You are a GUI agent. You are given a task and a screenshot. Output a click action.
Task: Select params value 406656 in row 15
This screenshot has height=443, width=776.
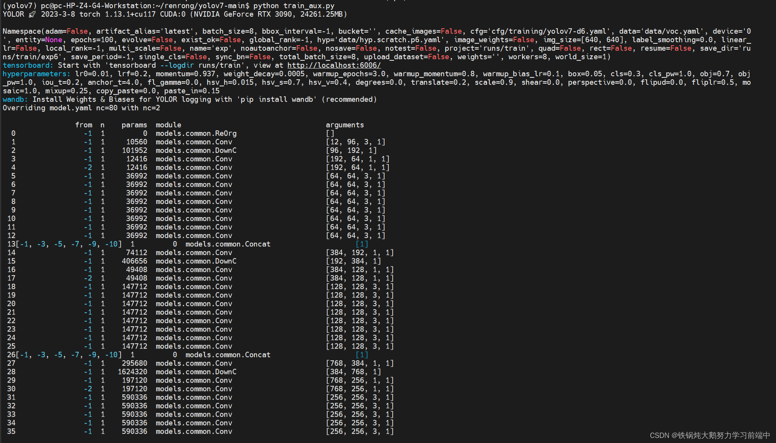pos(134,261)
